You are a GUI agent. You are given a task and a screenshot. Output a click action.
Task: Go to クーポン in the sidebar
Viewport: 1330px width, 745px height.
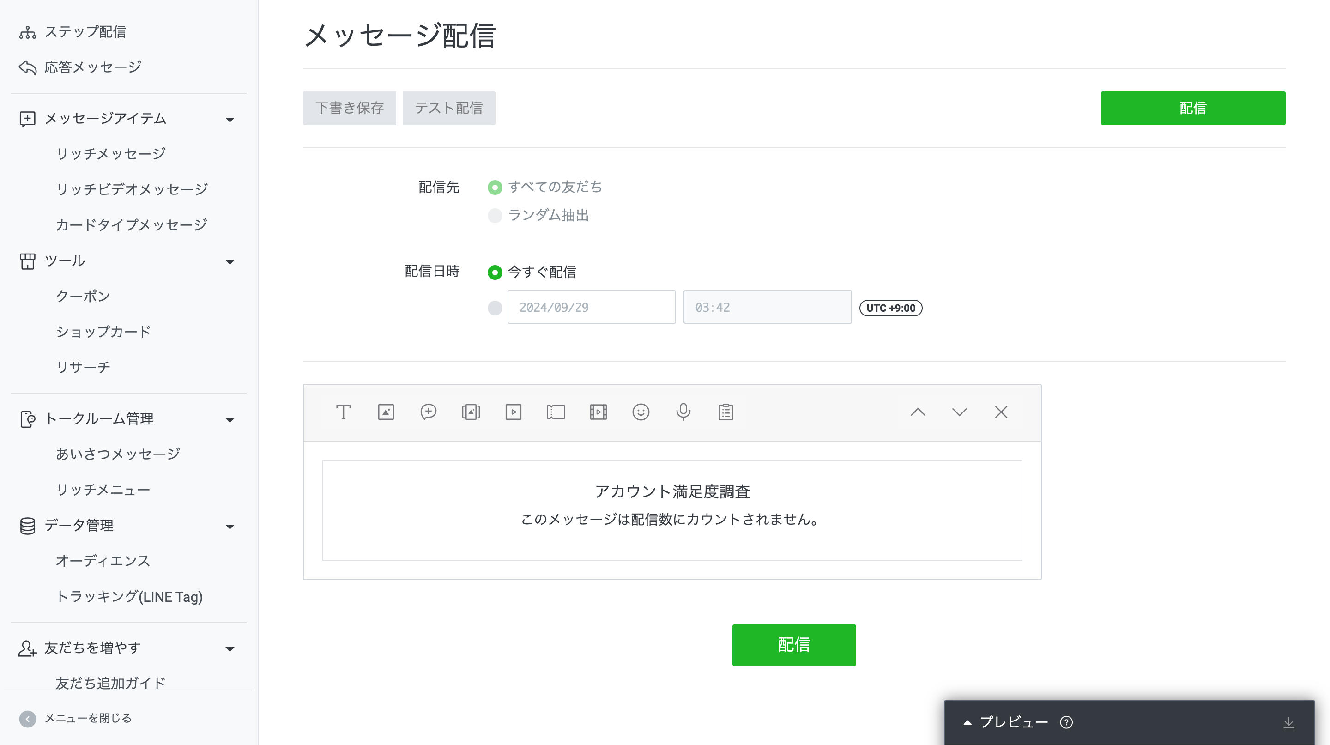click(x=83, y=296)
